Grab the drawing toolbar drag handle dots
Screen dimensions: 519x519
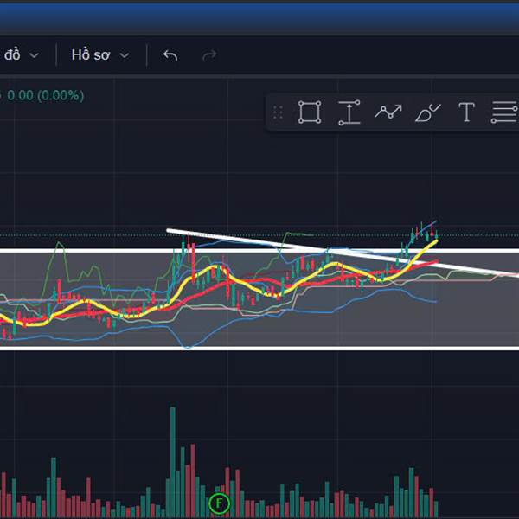pos(278,112)
